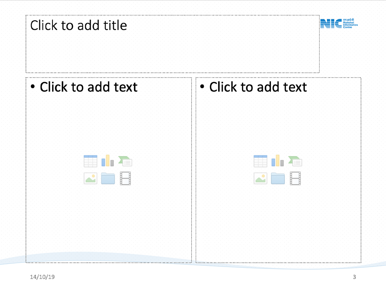Click the left "Click to add text" line
The width and height of the screenshot is (386, 289).
tap(88, 87)
